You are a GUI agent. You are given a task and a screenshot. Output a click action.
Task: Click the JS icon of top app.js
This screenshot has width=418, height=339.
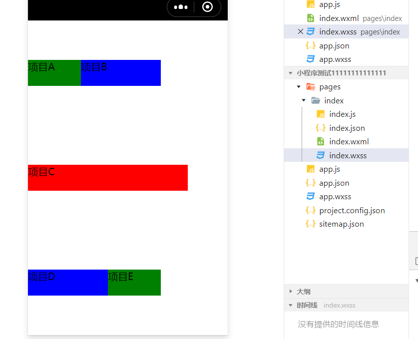[311, 4]
